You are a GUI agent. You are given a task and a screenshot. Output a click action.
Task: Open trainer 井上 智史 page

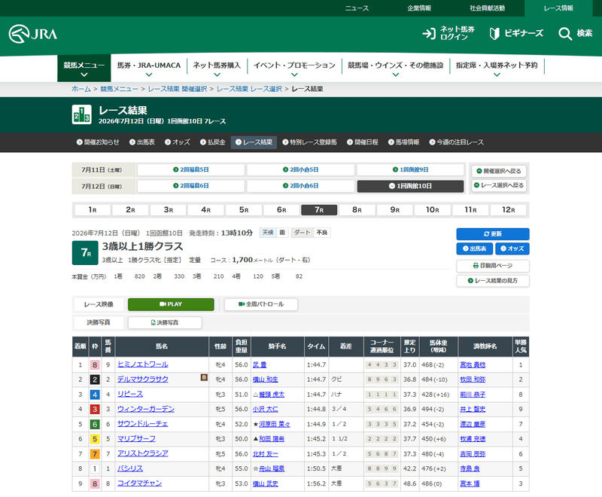point(473,410)
